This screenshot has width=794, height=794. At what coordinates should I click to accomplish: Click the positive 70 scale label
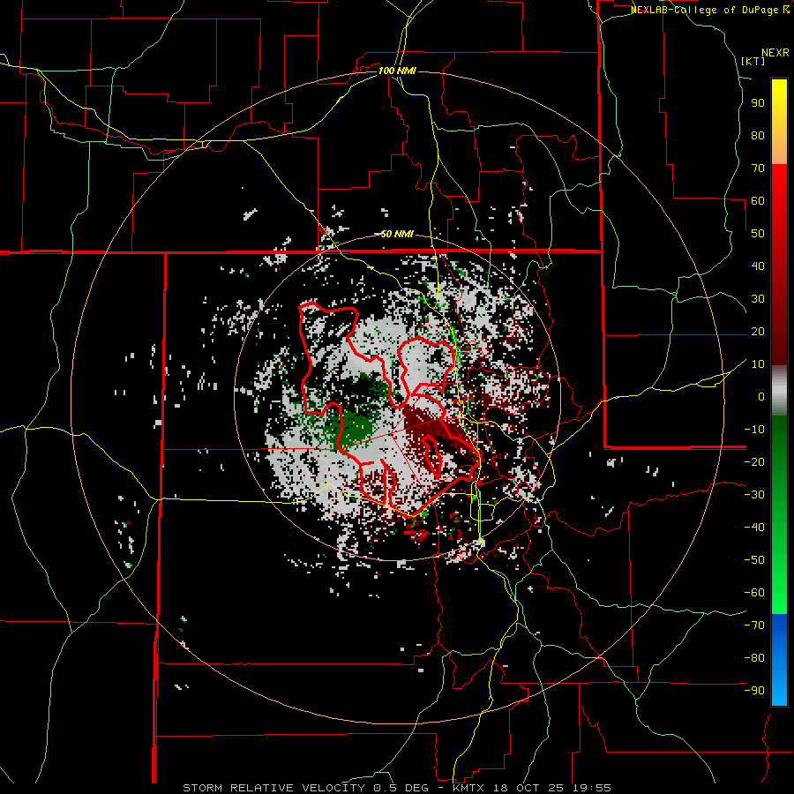[x=758, y=169]
